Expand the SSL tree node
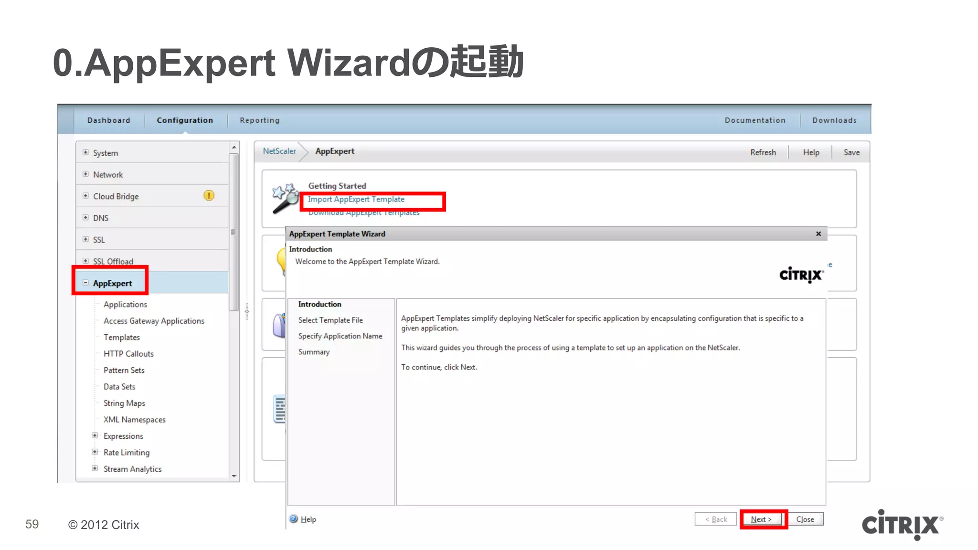 click(85, 239)
